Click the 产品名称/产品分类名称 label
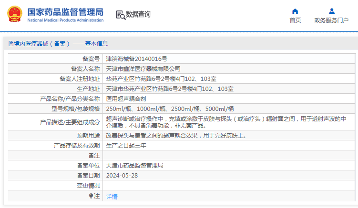Viewport: 358px width, 208px height. pyautogui.click(x=70, y=99)
